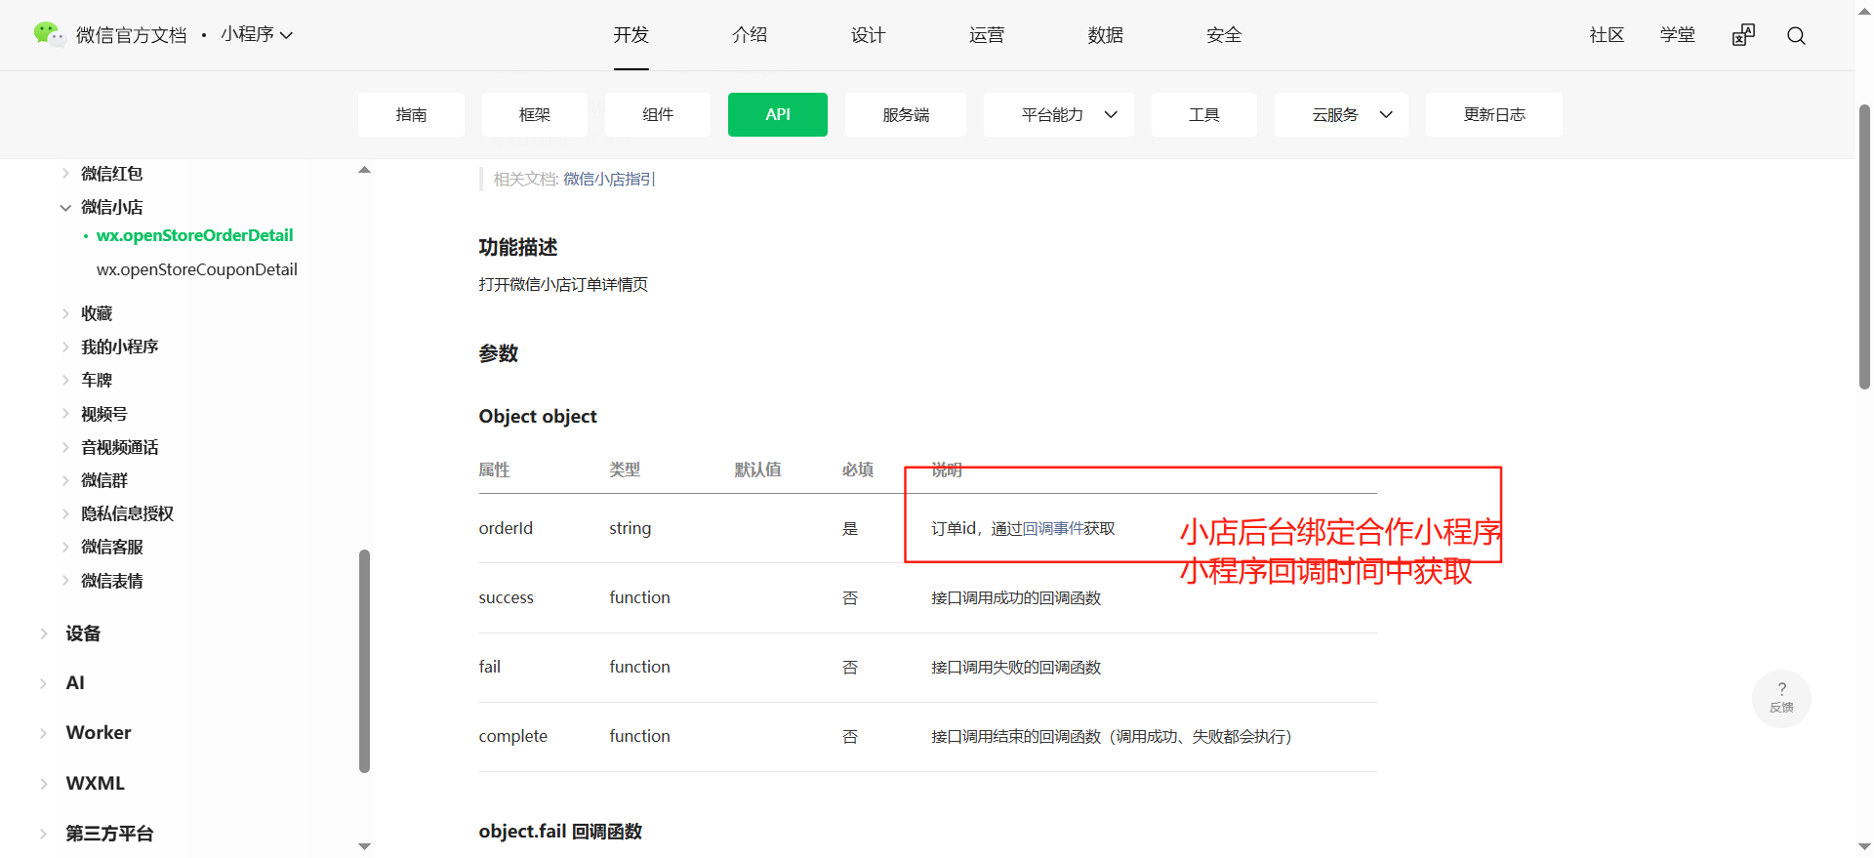Collapse the 微信小店 tree node

tap(65, 207)
